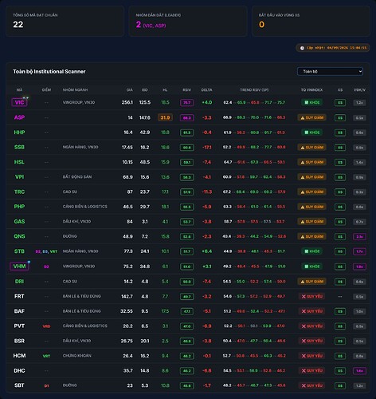Click the XS badge in the QNS row

point(340,237)
